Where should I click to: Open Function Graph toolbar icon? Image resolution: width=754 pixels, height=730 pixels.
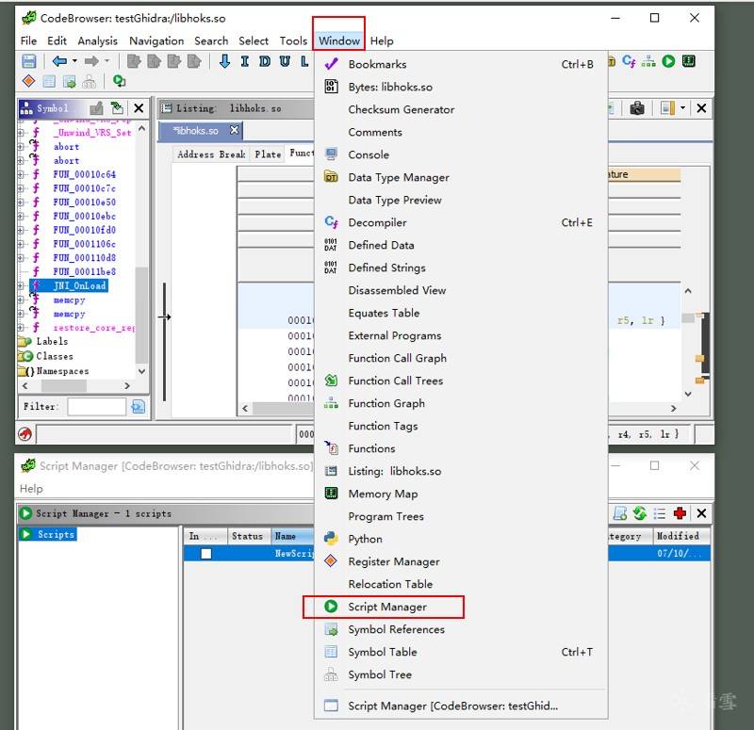pyautogui.click(x=648, y=61)
